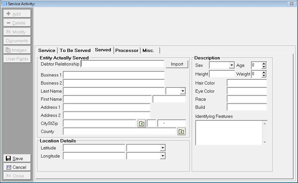Open the Latitude direction dropdown
Screen dimensions: 298x183
click(163, 148)
